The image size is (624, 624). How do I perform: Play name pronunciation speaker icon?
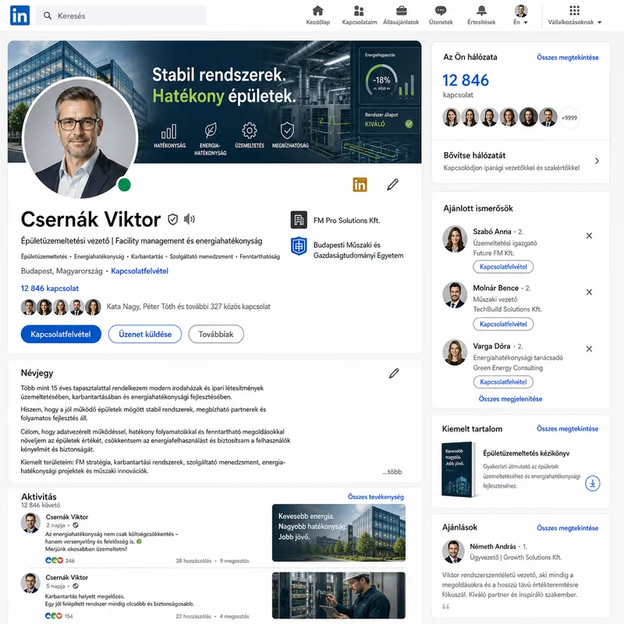click(190, 219)
